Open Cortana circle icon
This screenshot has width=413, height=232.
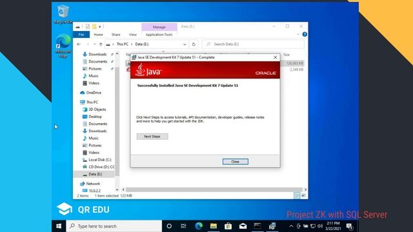tap(169, 226)
